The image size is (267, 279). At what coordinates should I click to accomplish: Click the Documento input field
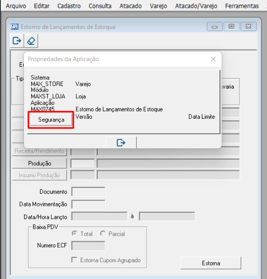click(88, 192)
